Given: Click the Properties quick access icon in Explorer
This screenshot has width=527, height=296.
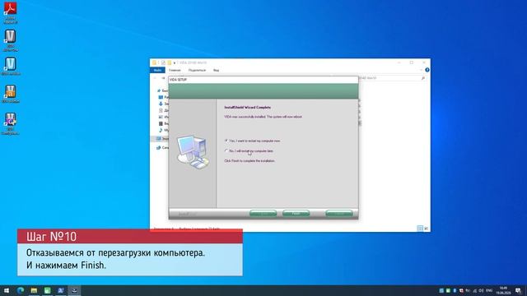Looking at the screenshot, I should pos(163,62).
